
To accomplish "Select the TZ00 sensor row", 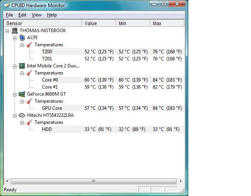I will (x=113, y=52).
